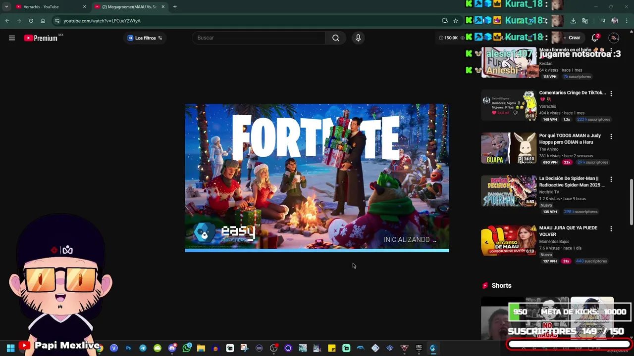
Task: Reload the current page
Action: [x=31, y=21]
